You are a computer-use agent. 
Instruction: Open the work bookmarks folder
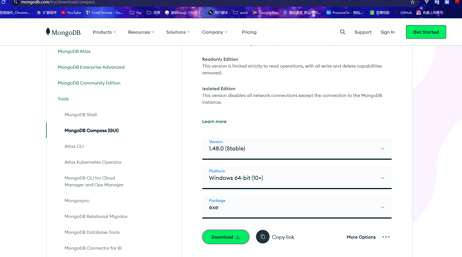pyautogui.click(x=241, y=12)
